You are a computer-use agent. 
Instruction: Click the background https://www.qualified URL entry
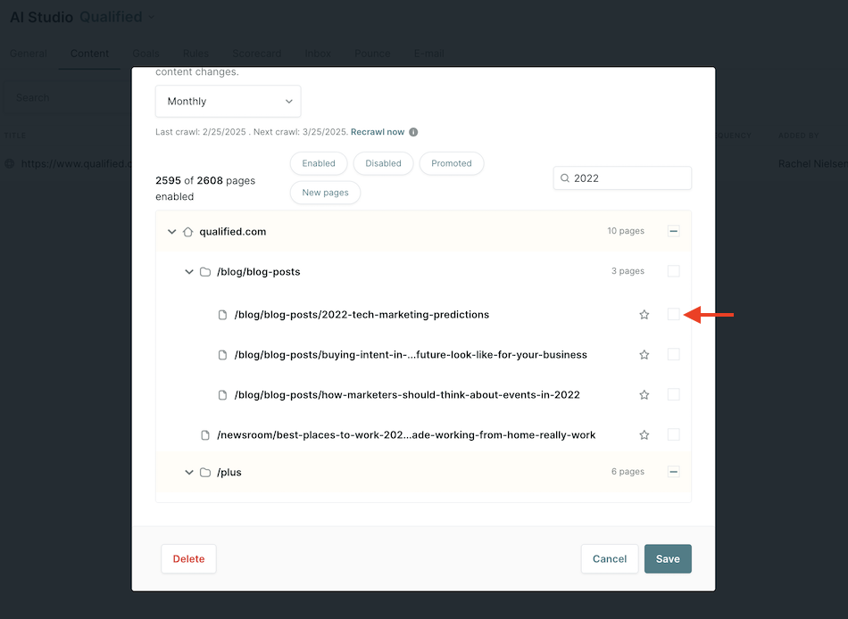point(76,163)
